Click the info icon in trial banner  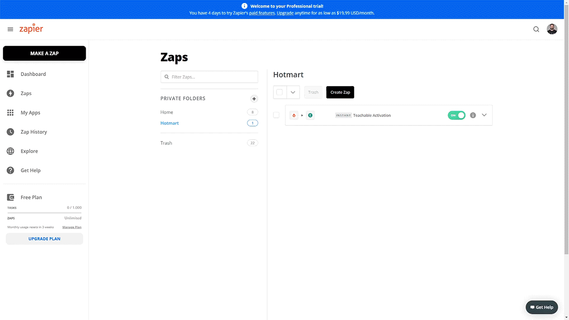pos(244,6)
